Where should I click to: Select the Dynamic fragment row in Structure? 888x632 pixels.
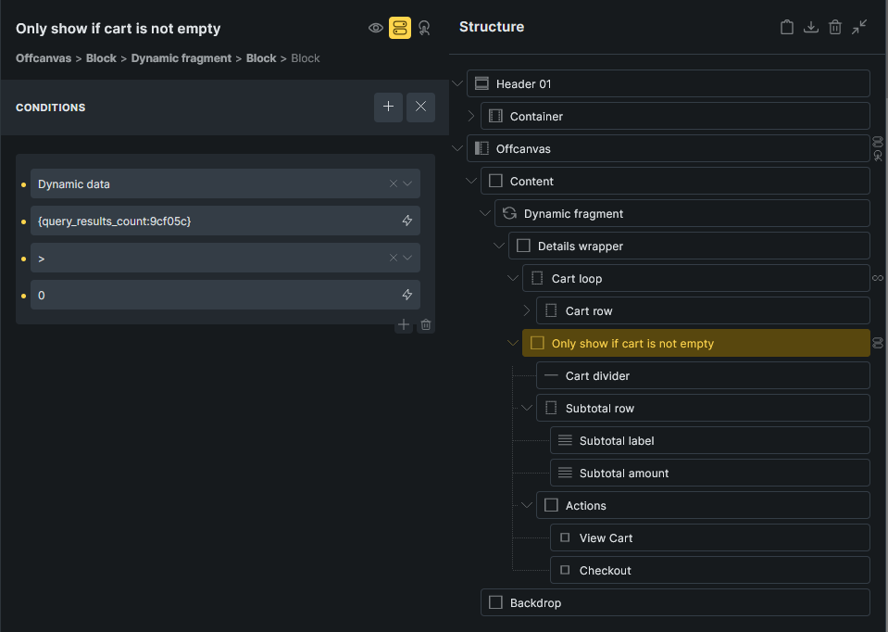(682, 214)
